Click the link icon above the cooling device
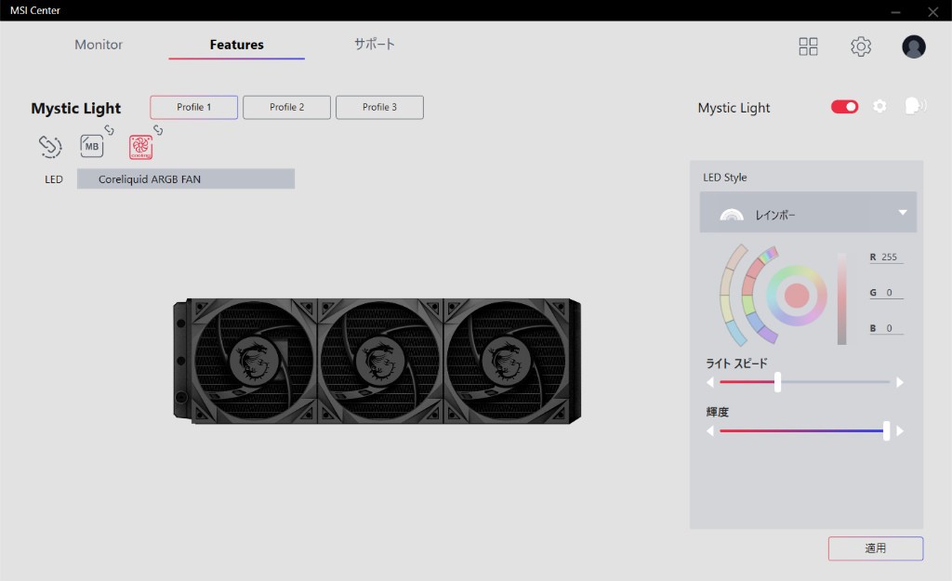Viewport: 952px width, 581px height. point(157,130)
